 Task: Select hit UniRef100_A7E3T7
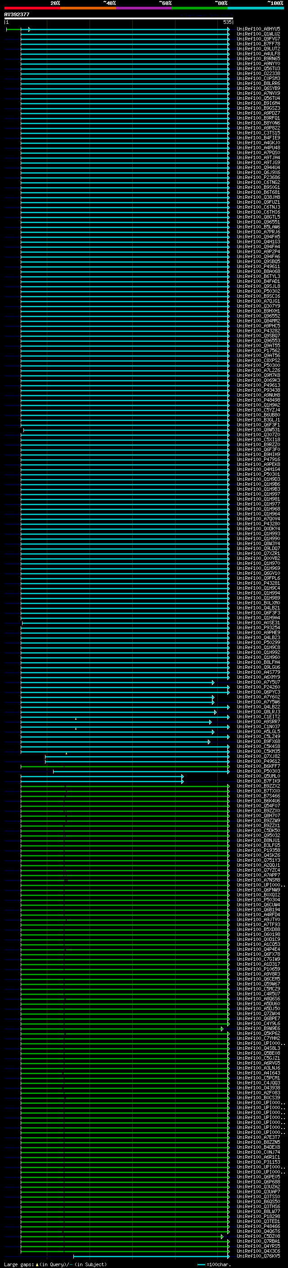[x=258, y=1137]
